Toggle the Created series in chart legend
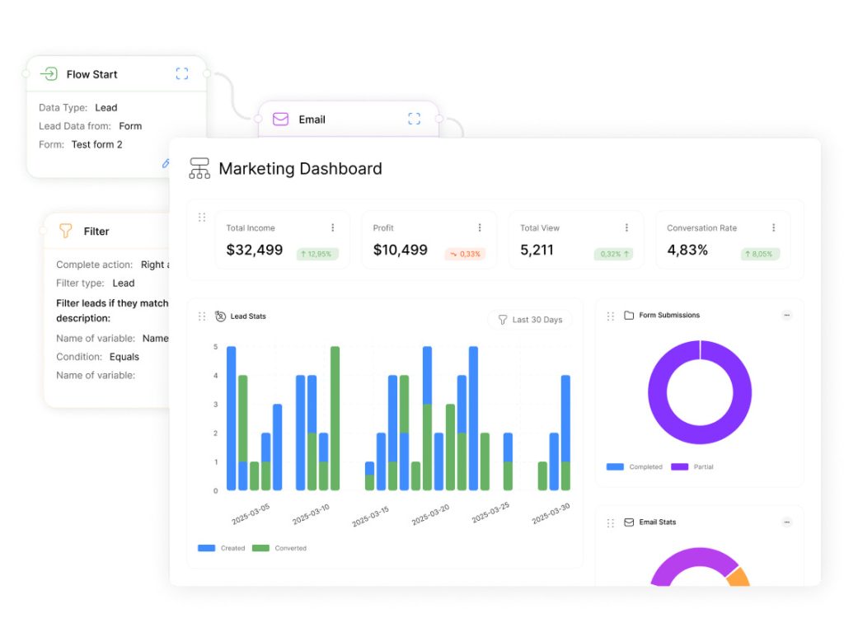 click(x=221, y=548)
